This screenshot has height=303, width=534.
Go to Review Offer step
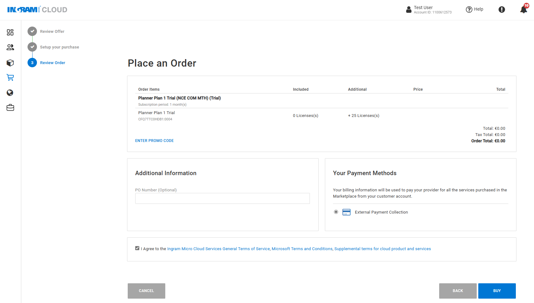pyautogui.click(x=52, y=32)
